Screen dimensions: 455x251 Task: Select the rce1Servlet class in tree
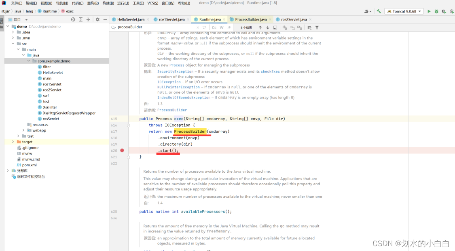tap(52, 84)
